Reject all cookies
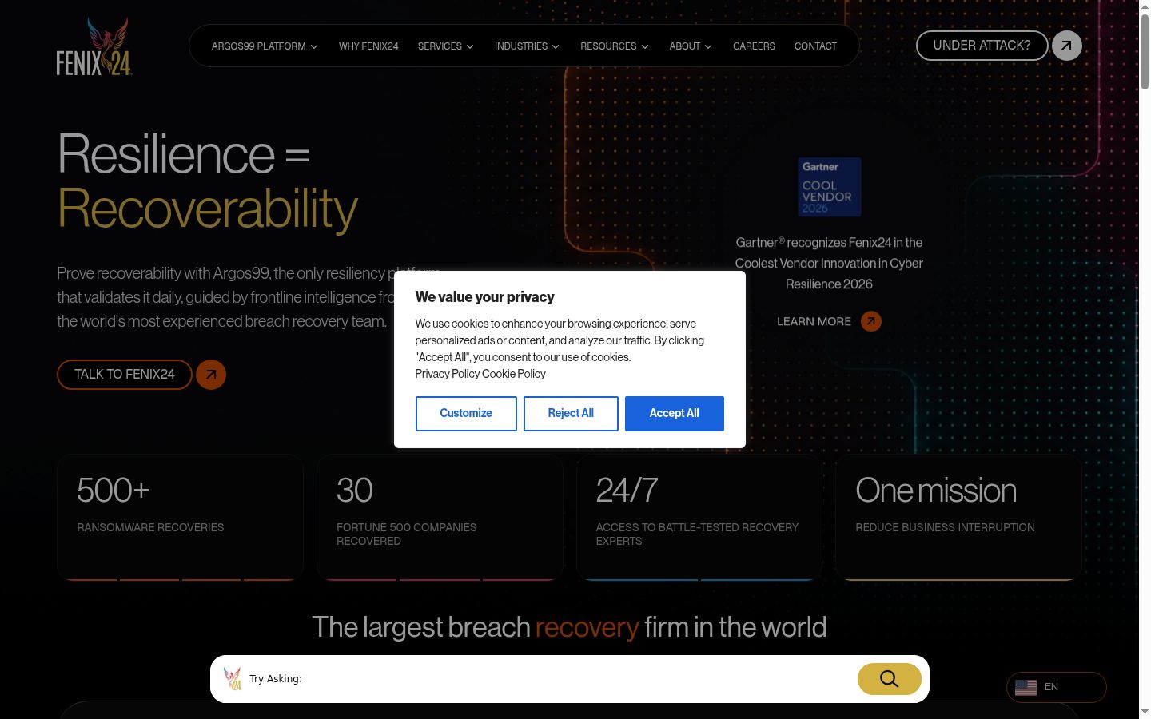 click(x=571, y=414)
